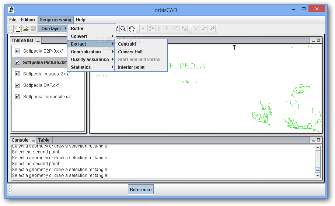The height and width of the screenshot is (206, 335).
Task: Click console scrollbar down arrow
Action: coord(318,175)
